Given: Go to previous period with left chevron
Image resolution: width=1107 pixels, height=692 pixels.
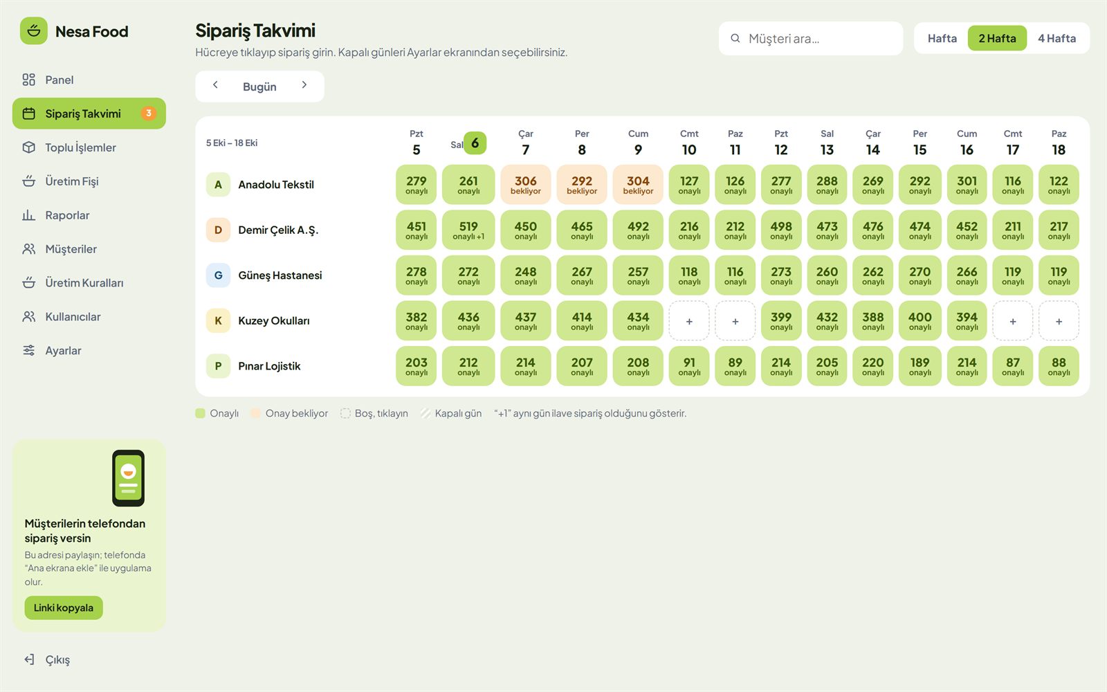Looking at the screenshot, I should pos(215,85).
